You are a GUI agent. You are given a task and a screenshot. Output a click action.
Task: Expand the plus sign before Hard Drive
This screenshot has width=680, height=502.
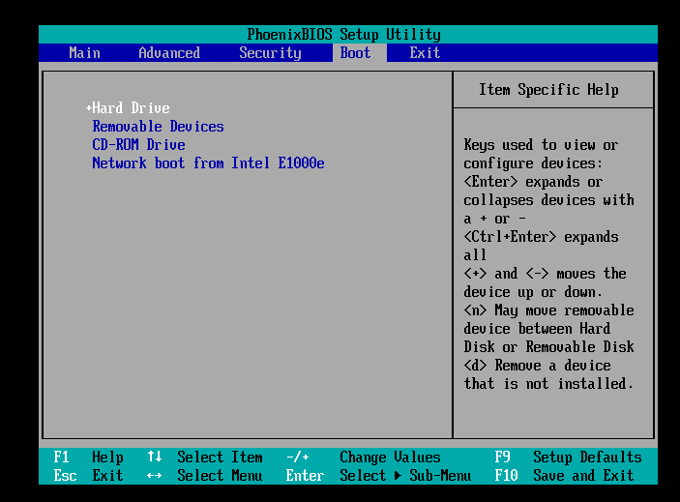pyautogui.click(x=89, y=108)
